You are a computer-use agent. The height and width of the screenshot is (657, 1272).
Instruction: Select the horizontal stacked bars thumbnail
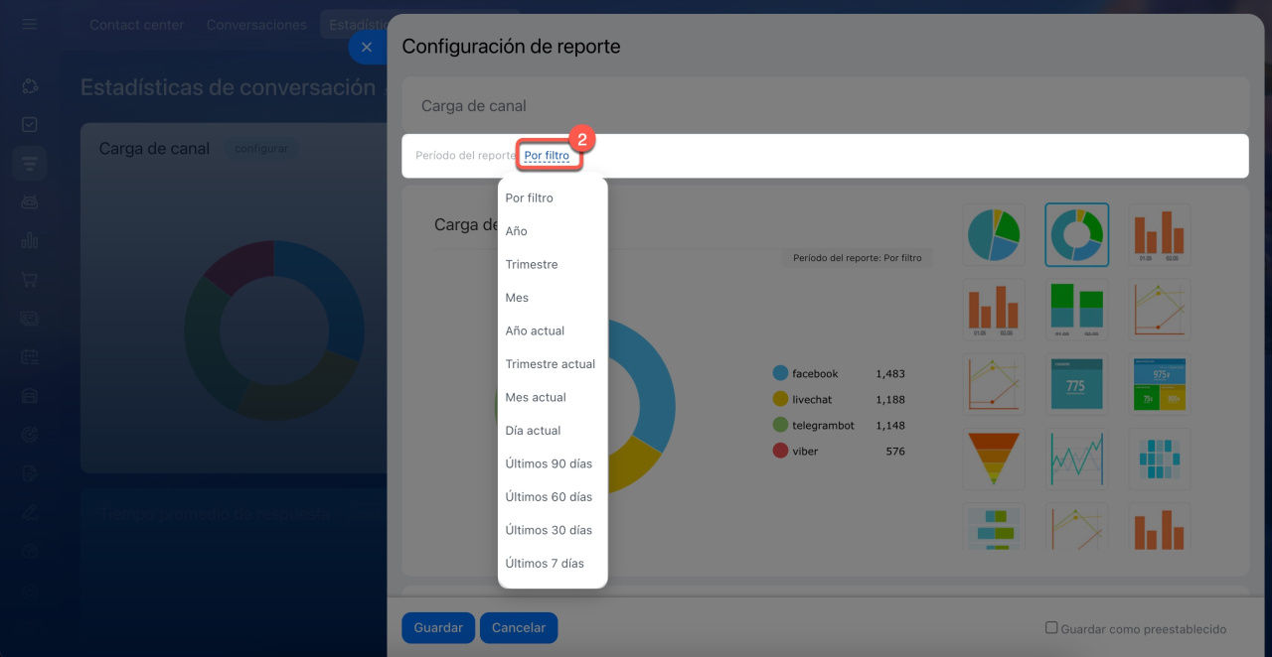[x=994, y=526]
